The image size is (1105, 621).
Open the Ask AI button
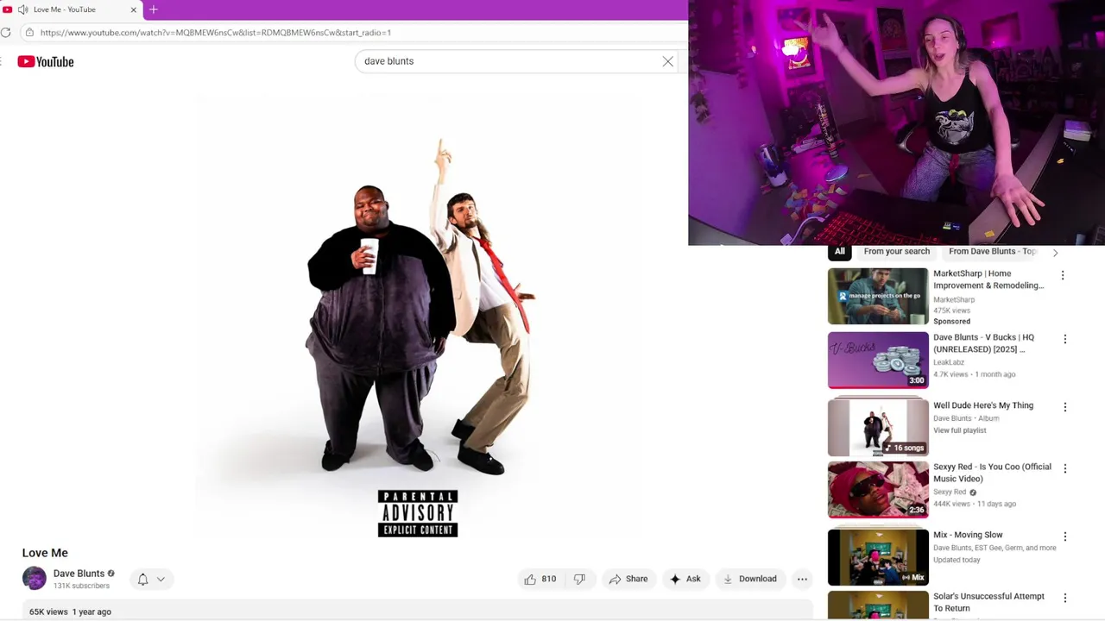pyautogui.click(x=685, y=579)
